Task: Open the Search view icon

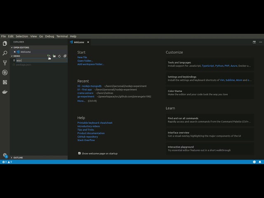Action: (x=5, y=53)
